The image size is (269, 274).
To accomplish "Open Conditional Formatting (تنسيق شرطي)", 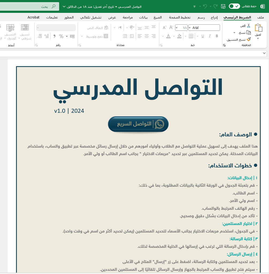I will (x=25, y=32).
